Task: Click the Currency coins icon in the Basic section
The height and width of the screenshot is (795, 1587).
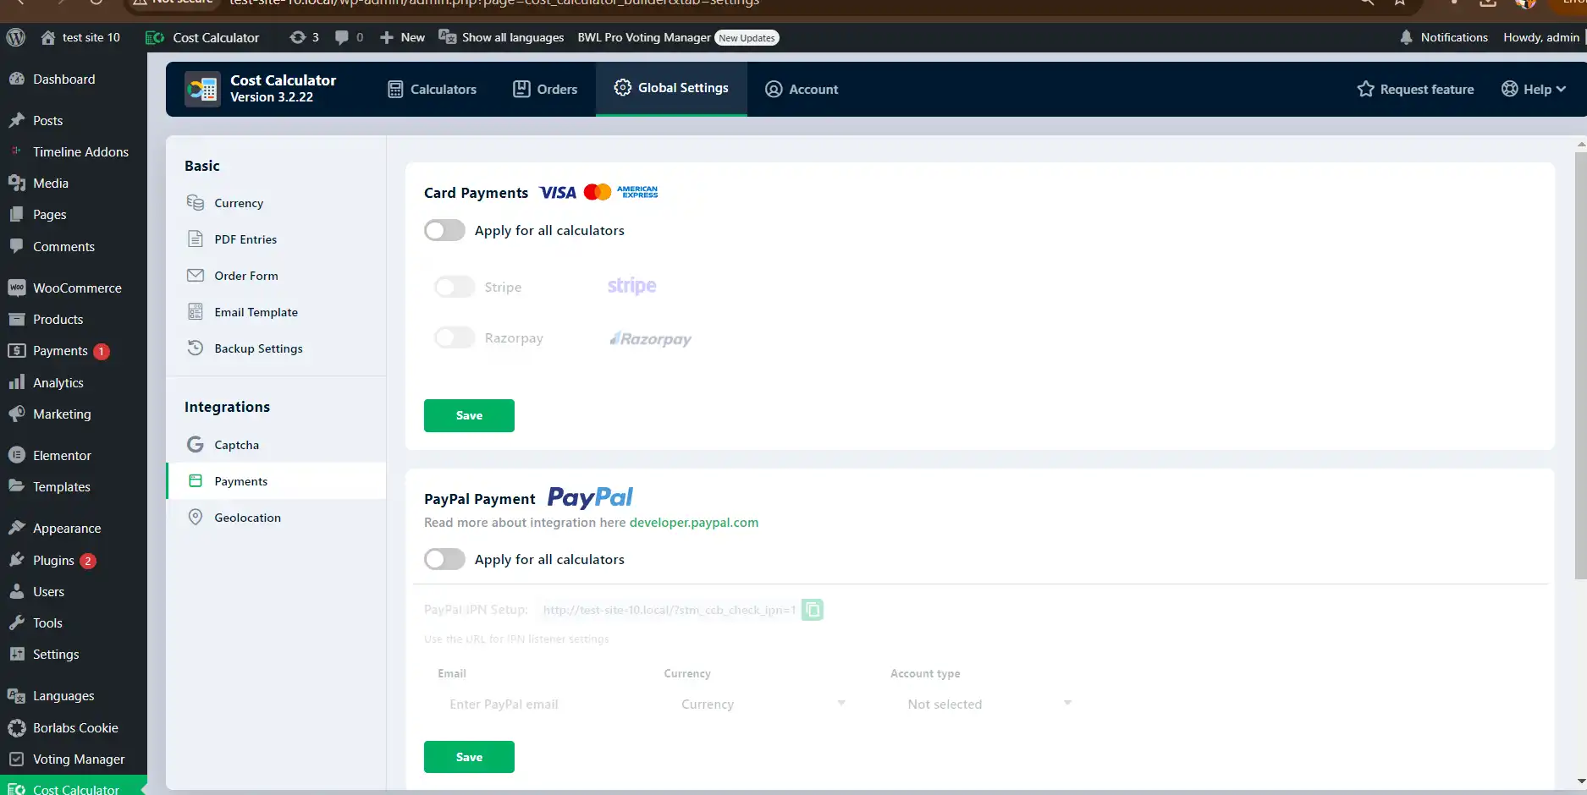Action: [x=196, y=203]
